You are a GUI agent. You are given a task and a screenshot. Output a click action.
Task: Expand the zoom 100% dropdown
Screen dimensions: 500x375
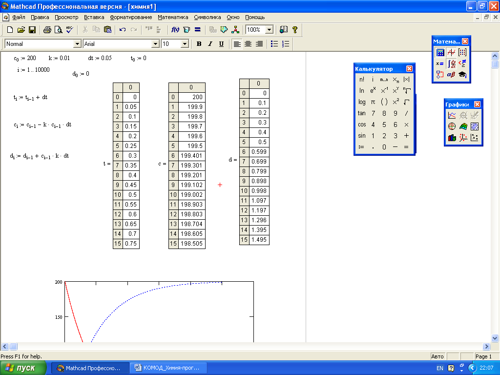coord(269,30)
